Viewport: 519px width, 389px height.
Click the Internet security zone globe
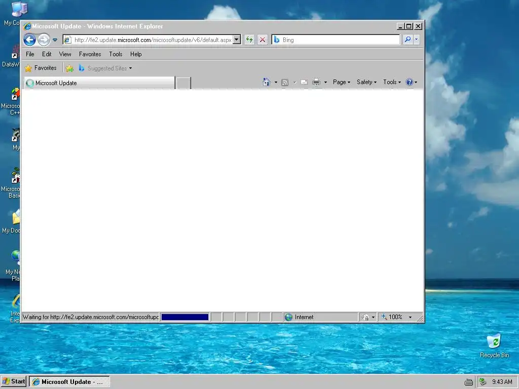[x=288, y=317]
